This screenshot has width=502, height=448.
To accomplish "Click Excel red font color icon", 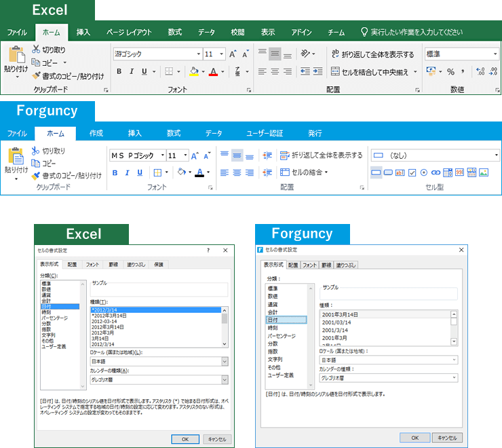I will 213,71.
